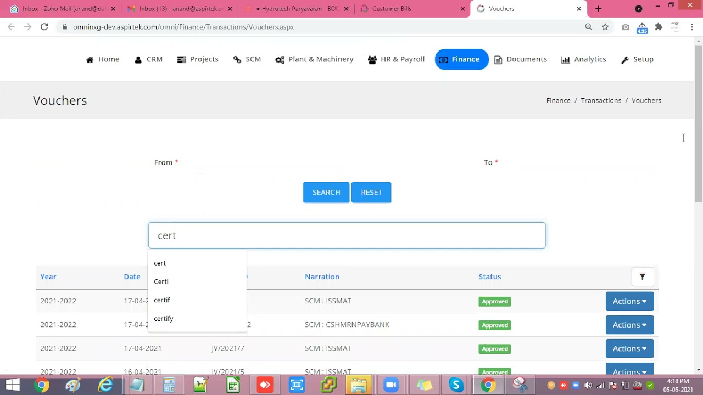
Task: Open the Windows Start button
Action: [12, 385]
